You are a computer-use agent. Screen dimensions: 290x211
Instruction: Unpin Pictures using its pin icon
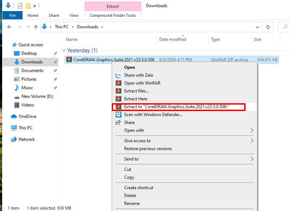click(55, 79)
